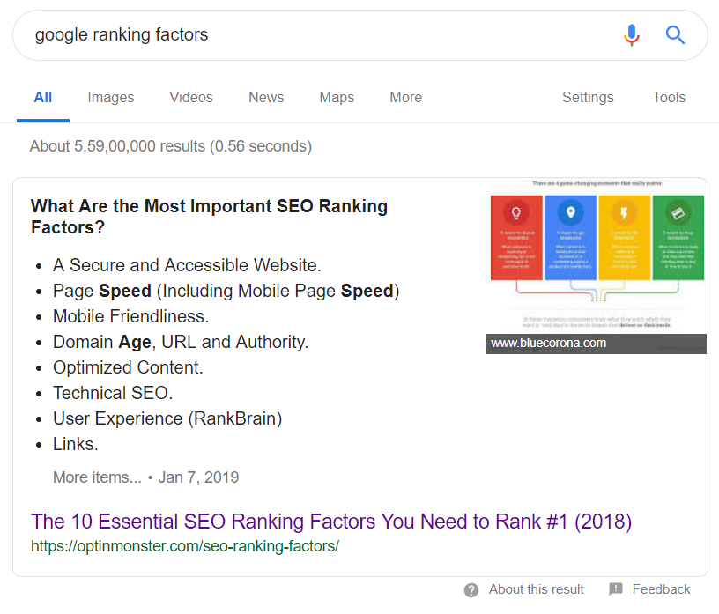The height and width of the screenshot is (614, 719).
Task: Click the blue search magnifier icon
Action: click(675, 35)
